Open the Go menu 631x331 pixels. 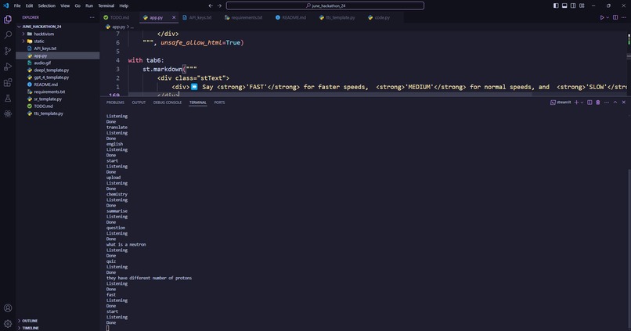coord(78,5)
